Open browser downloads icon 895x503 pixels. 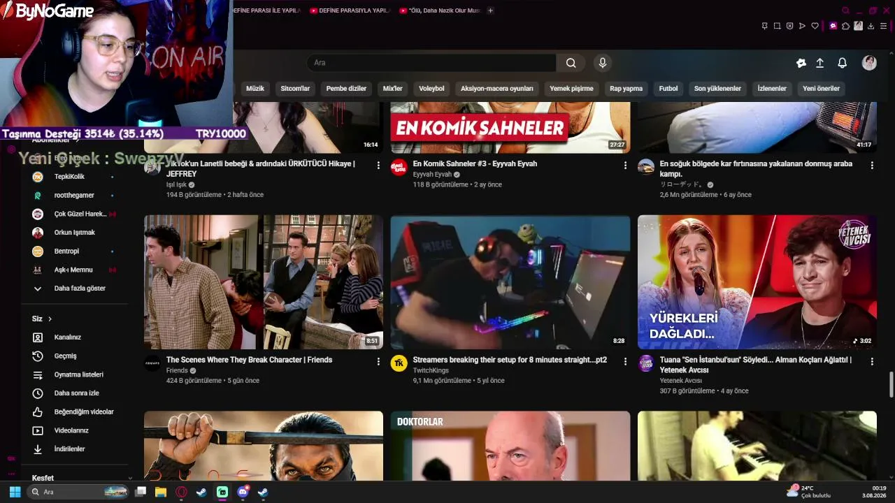pyautogui.click(x=871, y=26)
